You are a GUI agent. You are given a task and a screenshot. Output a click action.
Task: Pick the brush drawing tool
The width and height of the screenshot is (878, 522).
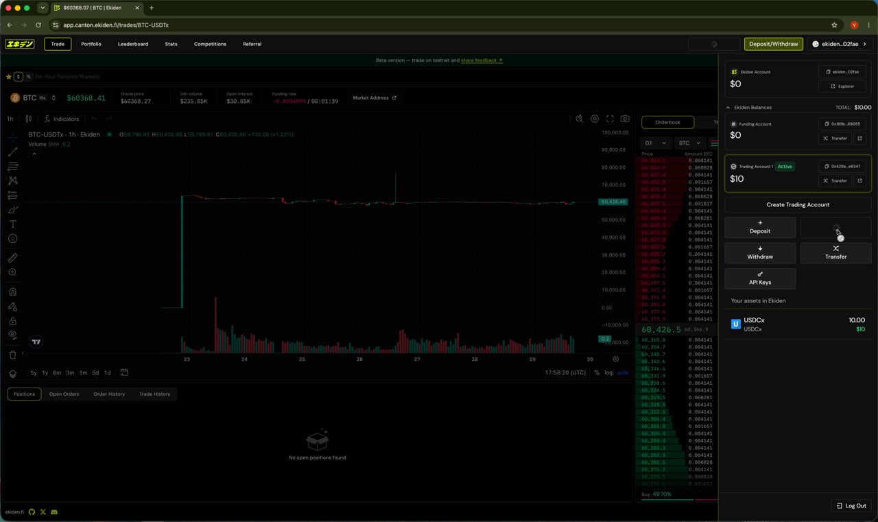[x=12, y=210]
